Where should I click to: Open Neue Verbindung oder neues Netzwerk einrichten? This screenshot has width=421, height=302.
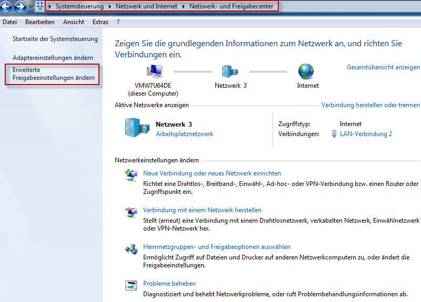[x=212, y=173]
